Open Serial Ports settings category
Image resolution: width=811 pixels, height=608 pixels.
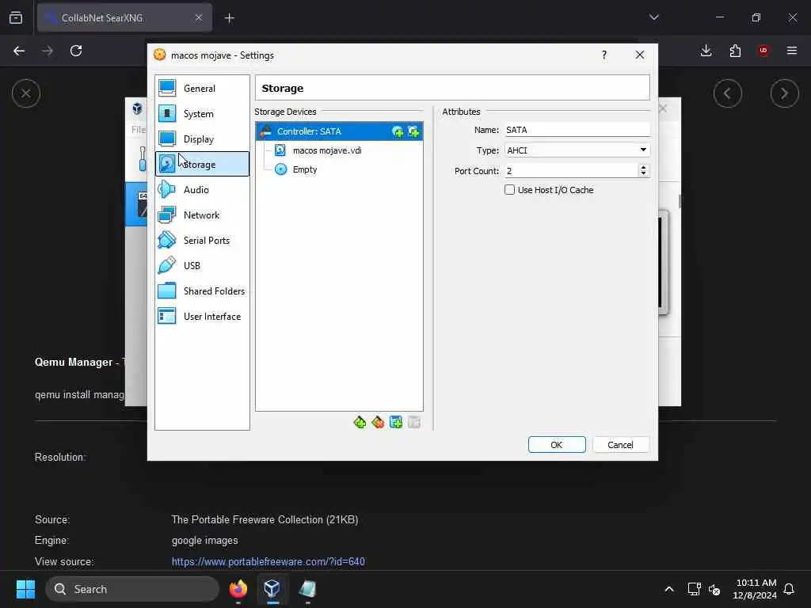pyautogui.click(x=202, y=241)
